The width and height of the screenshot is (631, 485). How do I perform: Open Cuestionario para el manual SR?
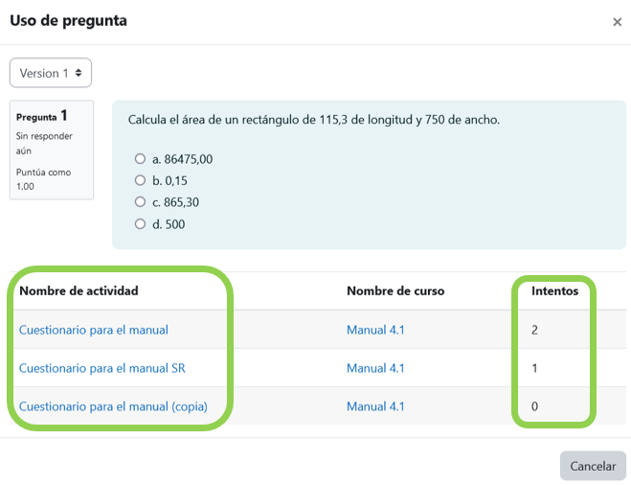point(101,368)
